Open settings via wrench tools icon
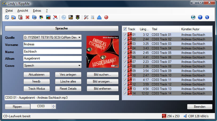Screen dimensions: 217x121 tap(86, 18)
